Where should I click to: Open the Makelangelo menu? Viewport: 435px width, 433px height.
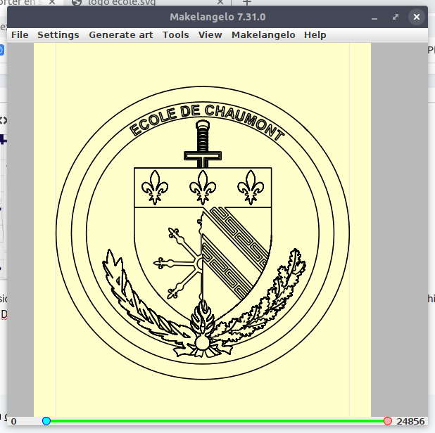[x=263, y=35]
